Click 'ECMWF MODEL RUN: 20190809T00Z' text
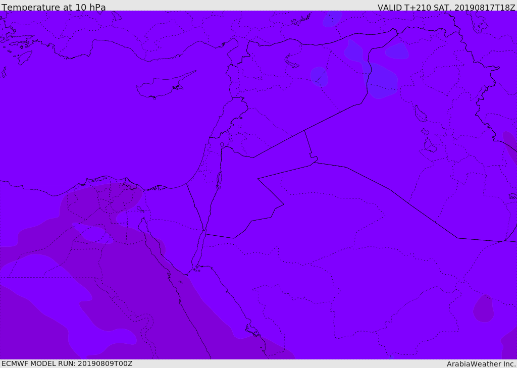517x368 pixels. (x=67, y=363)
